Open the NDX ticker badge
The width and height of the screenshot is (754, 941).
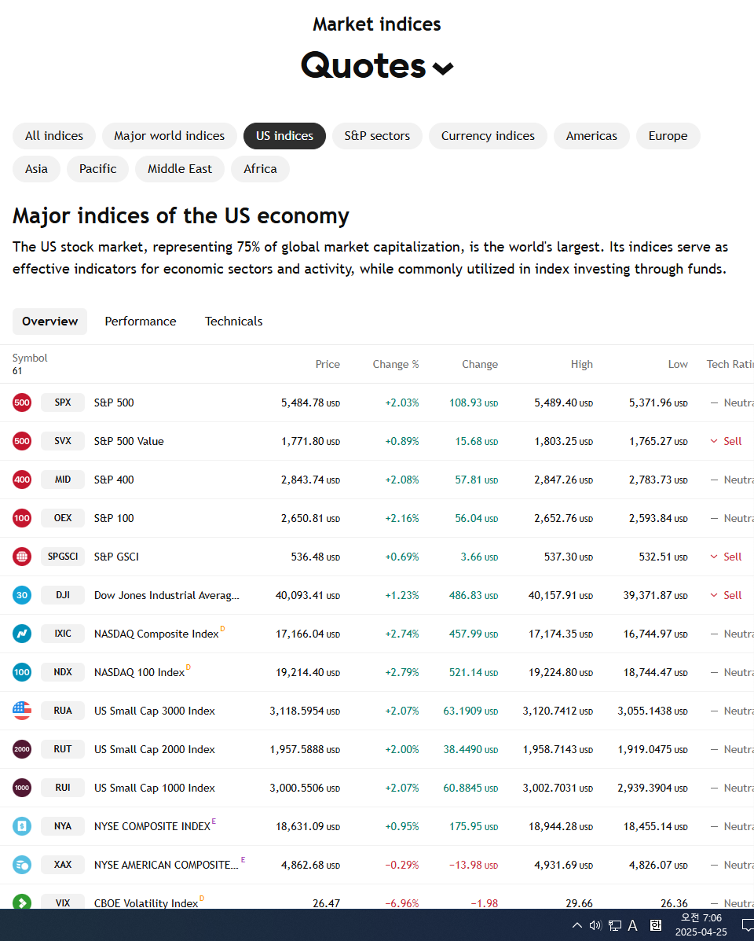(63, 672)
